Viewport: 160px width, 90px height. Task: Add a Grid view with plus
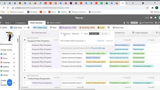(14, 54)
